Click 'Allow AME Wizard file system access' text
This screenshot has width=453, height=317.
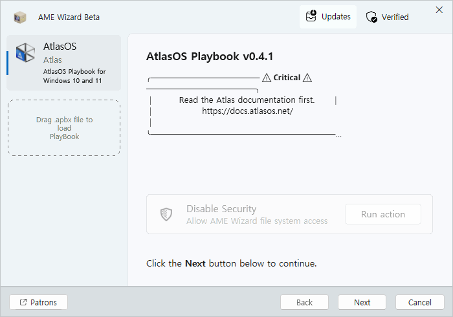point(257,221)
